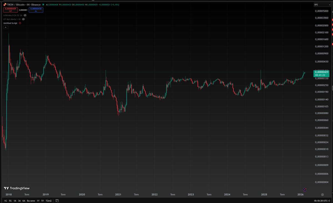The height and width of the screenshot is (203, 333).
Task: Click the 0,00000001 spread value
Action: point(23,10)
